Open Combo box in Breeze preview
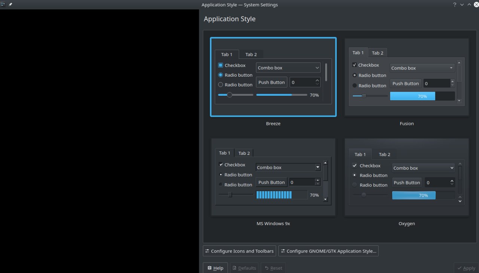 (x=288, y=68)
